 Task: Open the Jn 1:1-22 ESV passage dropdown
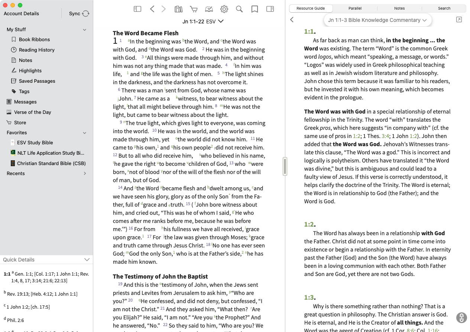(x=203, y=22)
